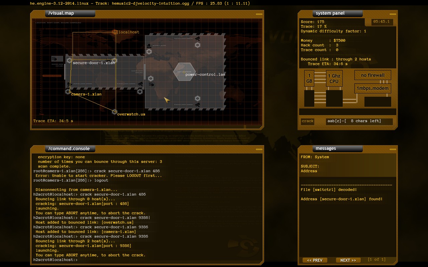The width and height of the screenshot is (428, 267).
Task: Click the no firewall slot
Action: click(372, 75)
